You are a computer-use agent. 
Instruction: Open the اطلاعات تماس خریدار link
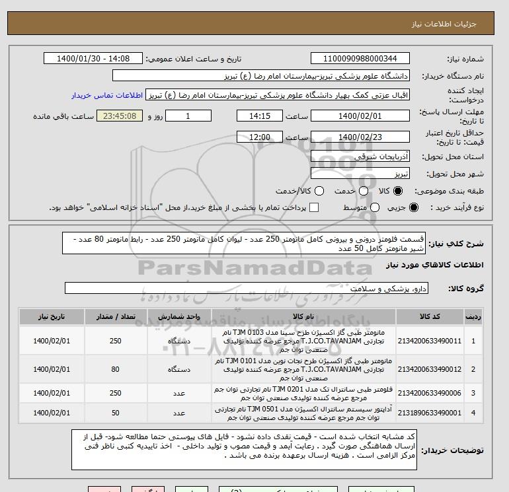[107, 95]
